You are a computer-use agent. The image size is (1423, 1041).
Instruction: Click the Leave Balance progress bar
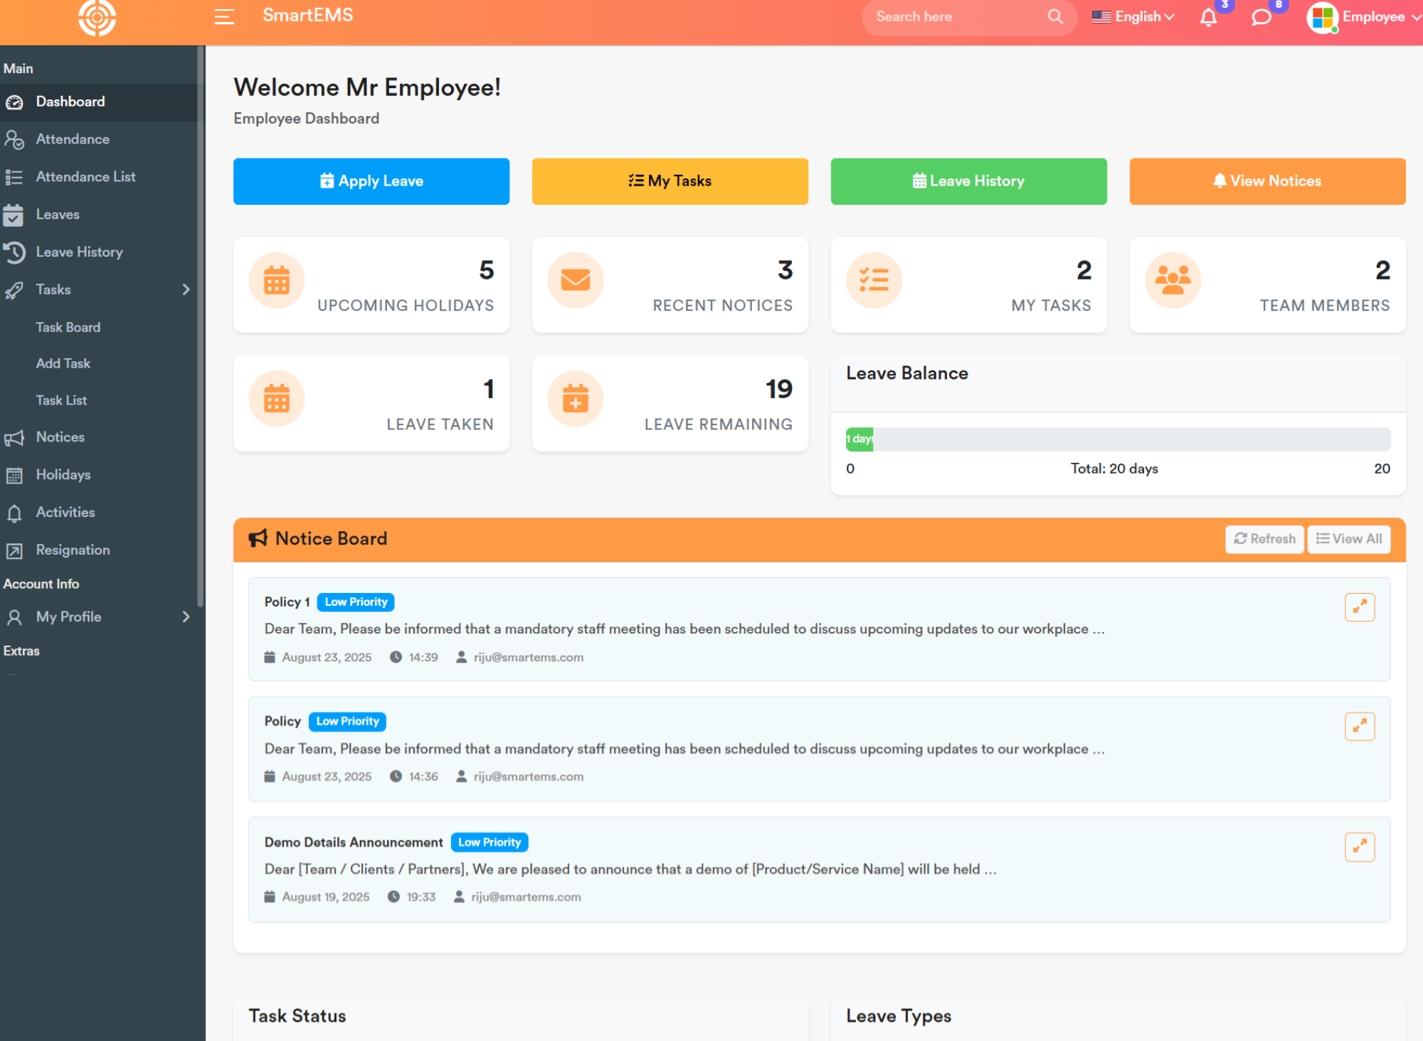[x=1117, y=439]
